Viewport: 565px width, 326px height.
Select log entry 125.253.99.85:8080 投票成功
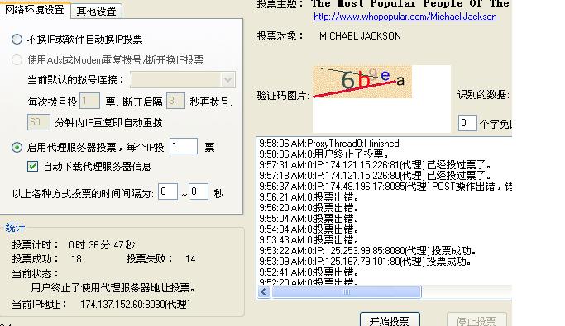pos(367,251)
